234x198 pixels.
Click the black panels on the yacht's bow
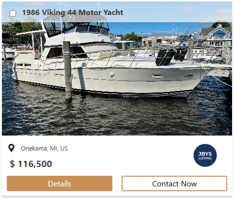coord(171,56)
